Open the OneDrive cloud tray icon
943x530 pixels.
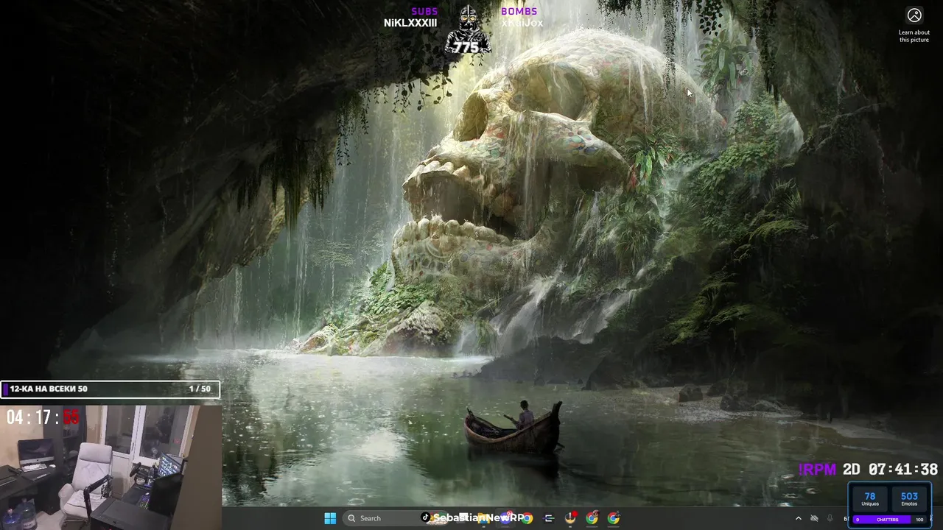click(814, 518)
